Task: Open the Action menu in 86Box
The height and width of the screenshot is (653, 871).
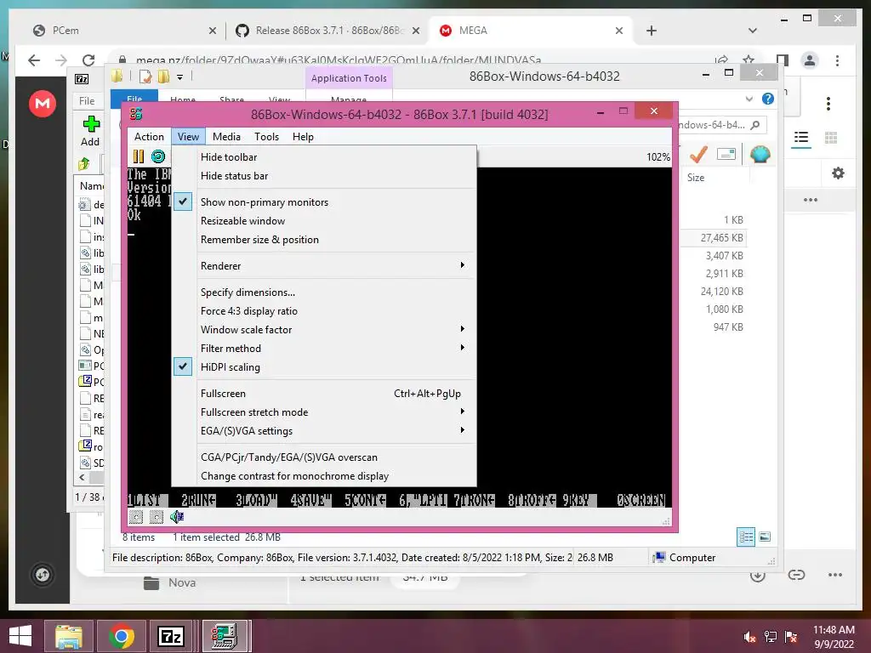Action: 149,137
